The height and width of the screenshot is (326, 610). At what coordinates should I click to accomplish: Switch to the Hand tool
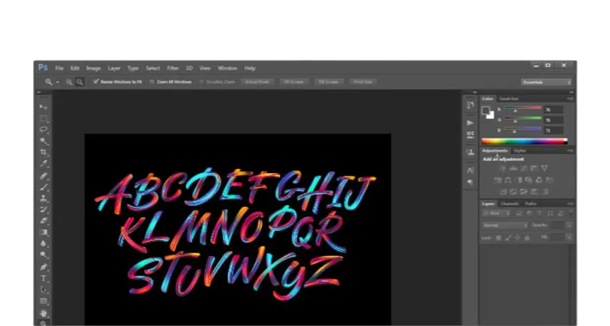click(43, 313)
